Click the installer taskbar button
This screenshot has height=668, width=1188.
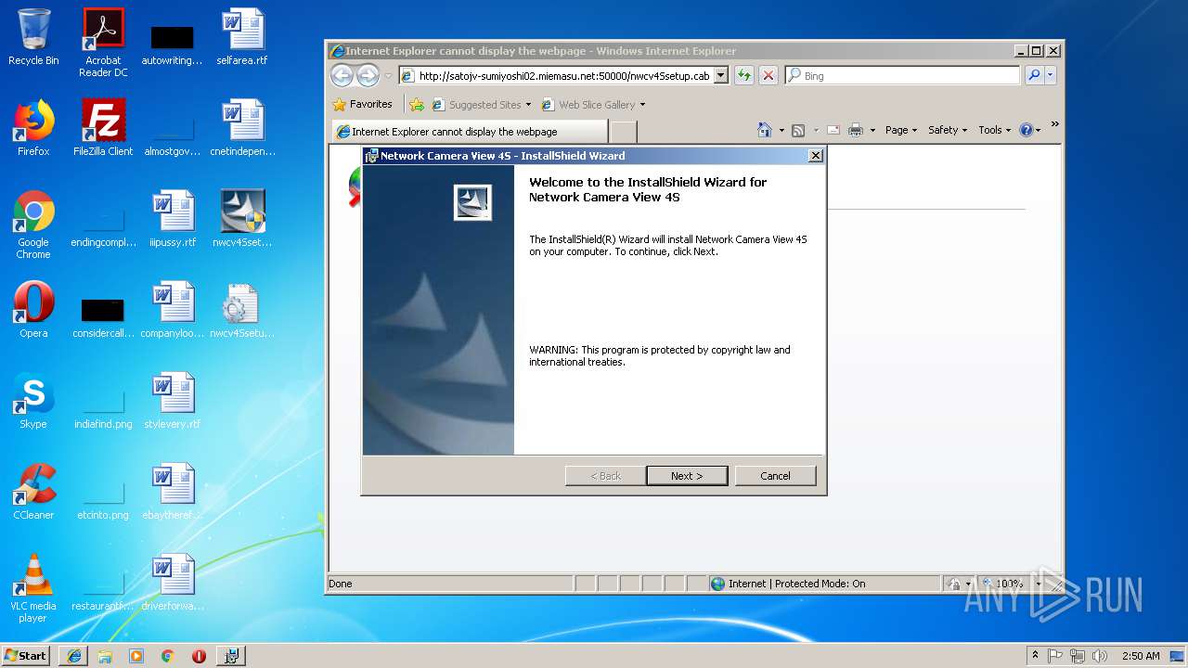[x=231, y=656]
